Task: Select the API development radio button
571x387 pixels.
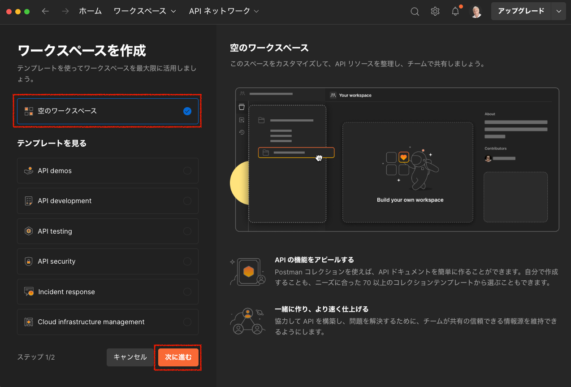Action: tap(187, 200)
